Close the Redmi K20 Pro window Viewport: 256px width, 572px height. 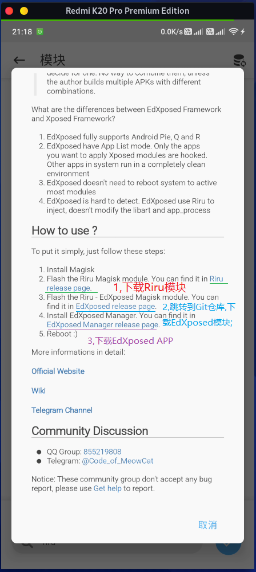pyautogui.click(x=9, y=11)
